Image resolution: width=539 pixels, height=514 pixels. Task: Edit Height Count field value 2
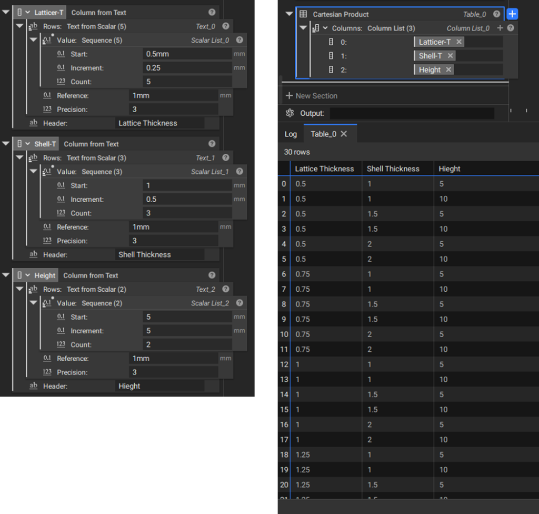point(187,344)
